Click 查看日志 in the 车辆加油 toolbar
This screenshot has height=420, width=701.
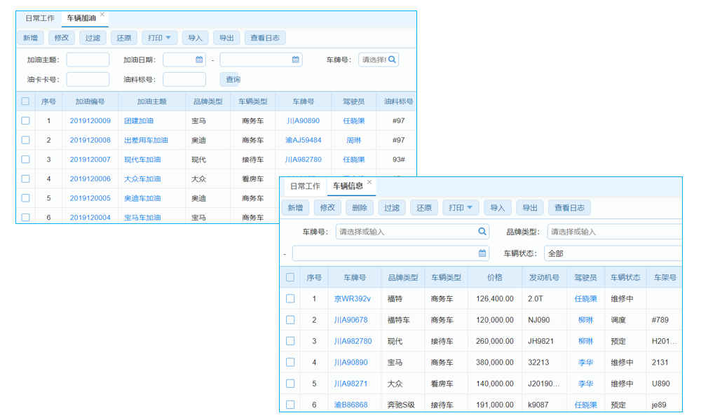[264, 37]
